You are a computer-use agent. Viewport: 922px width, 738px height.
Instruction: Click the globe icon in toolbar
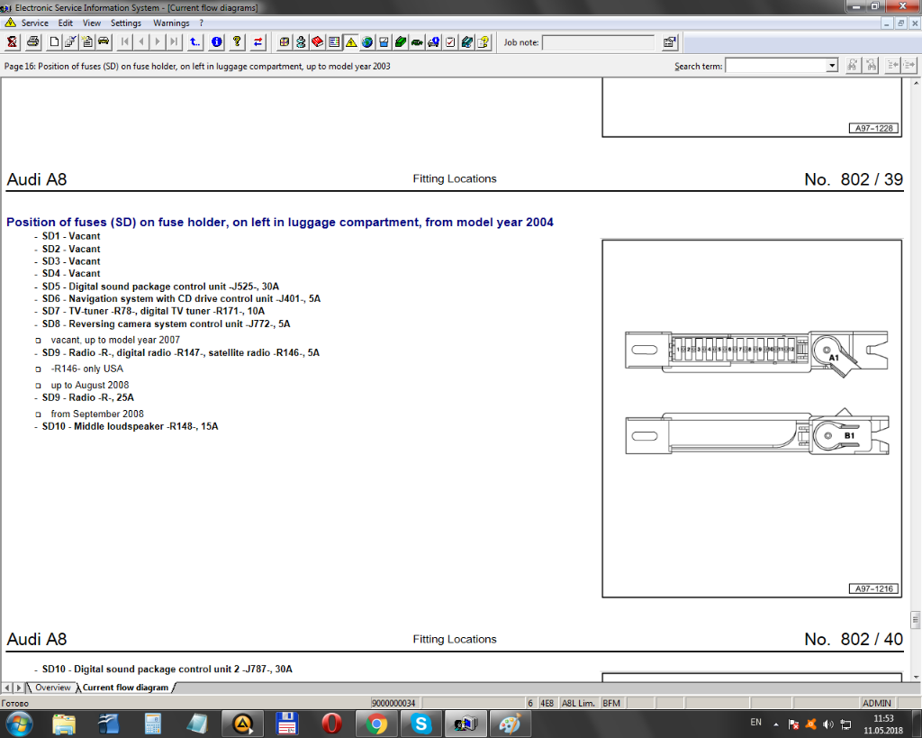366,41
